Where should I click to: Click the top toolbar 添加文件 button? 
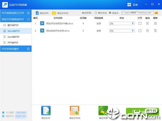click(42, 13)
